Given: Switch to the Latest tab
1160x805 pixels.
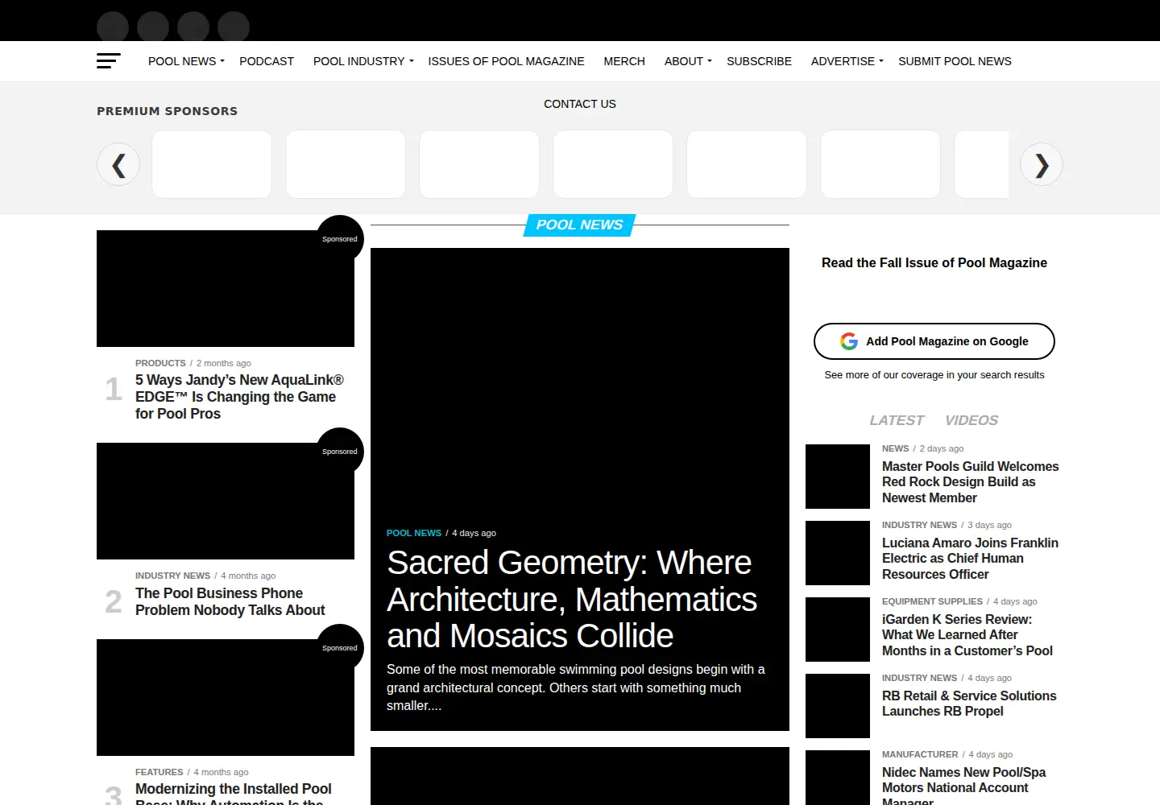Looking at the screenshot, I should (x=897, y=420).
